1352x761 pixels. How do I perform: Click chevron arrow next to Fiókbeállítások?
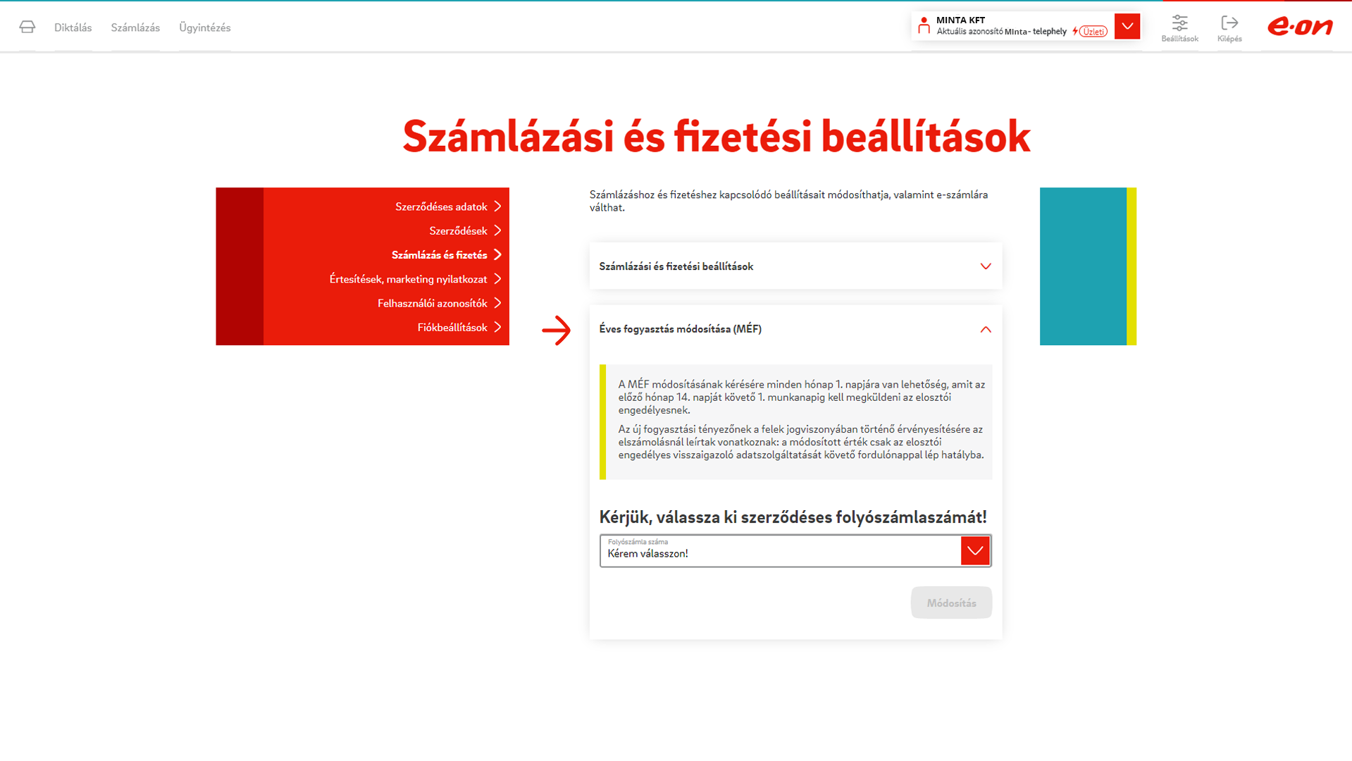tap(497, 328)
